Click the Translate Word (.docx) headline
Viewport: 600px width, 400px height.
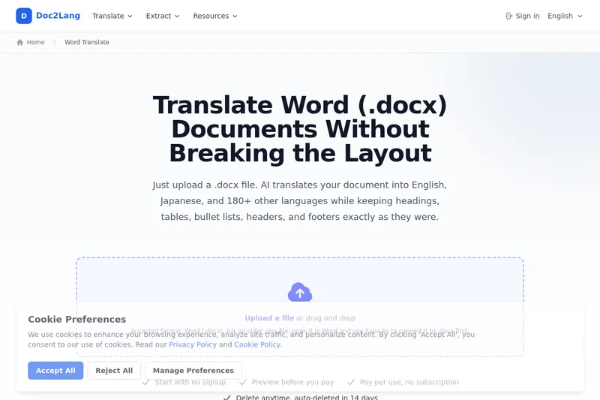click(x=300, y=129)
